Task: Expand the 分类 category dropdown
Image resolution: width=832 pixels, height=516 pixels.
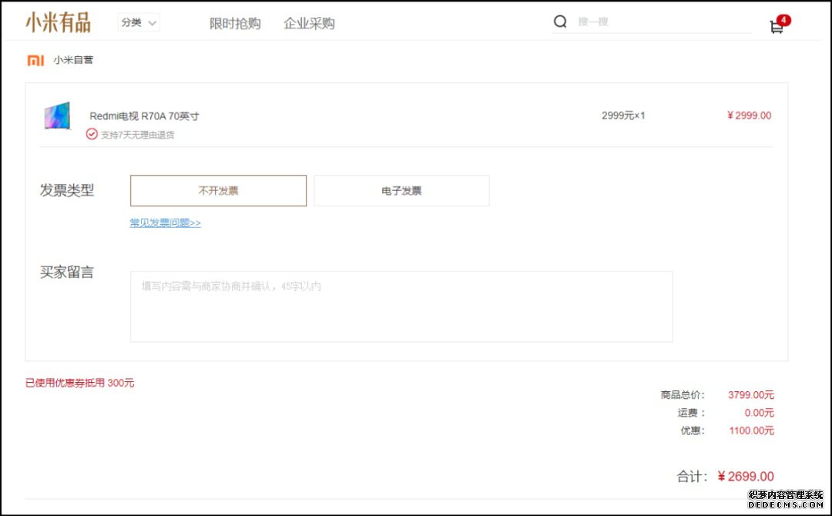Action: point(139,22)
